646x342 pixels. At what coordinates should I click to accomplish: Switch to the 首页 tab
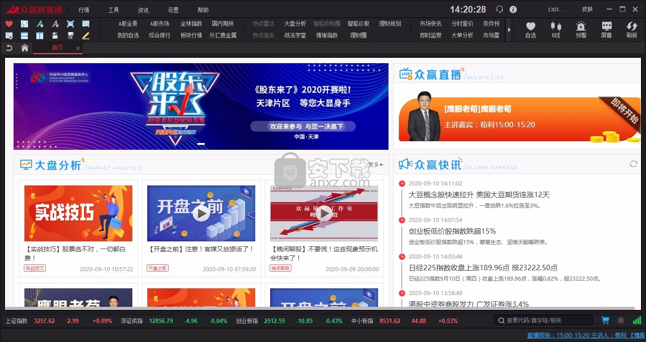(x=57, y=48)
